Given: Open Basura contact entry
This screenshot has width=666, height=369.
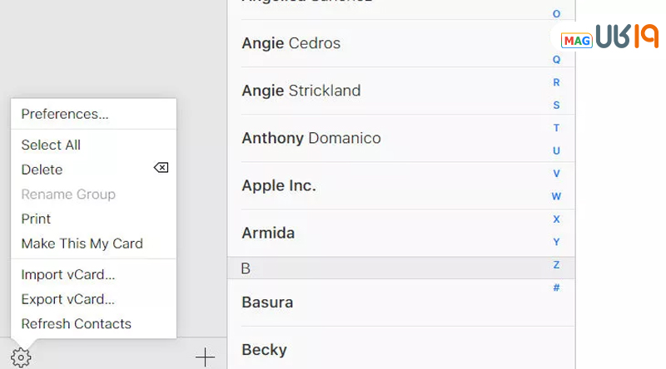Looking at the screenshot, I should [267, 302].
